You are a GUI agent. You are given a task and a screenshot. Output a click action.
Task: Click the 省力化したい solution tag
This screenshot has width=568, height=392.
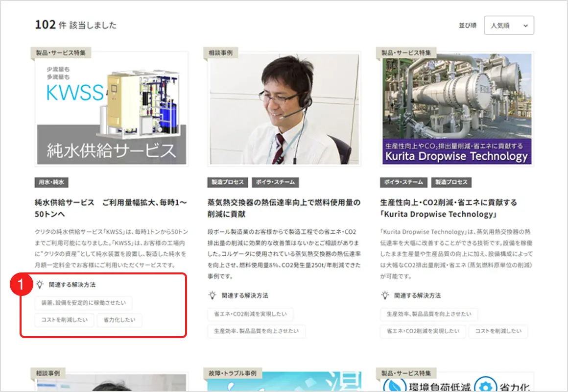tap(119, 320)
